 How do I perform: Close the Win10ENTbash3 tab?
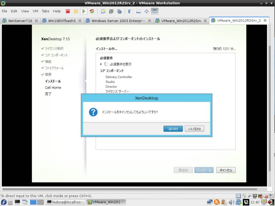click(x=80, y=21)
